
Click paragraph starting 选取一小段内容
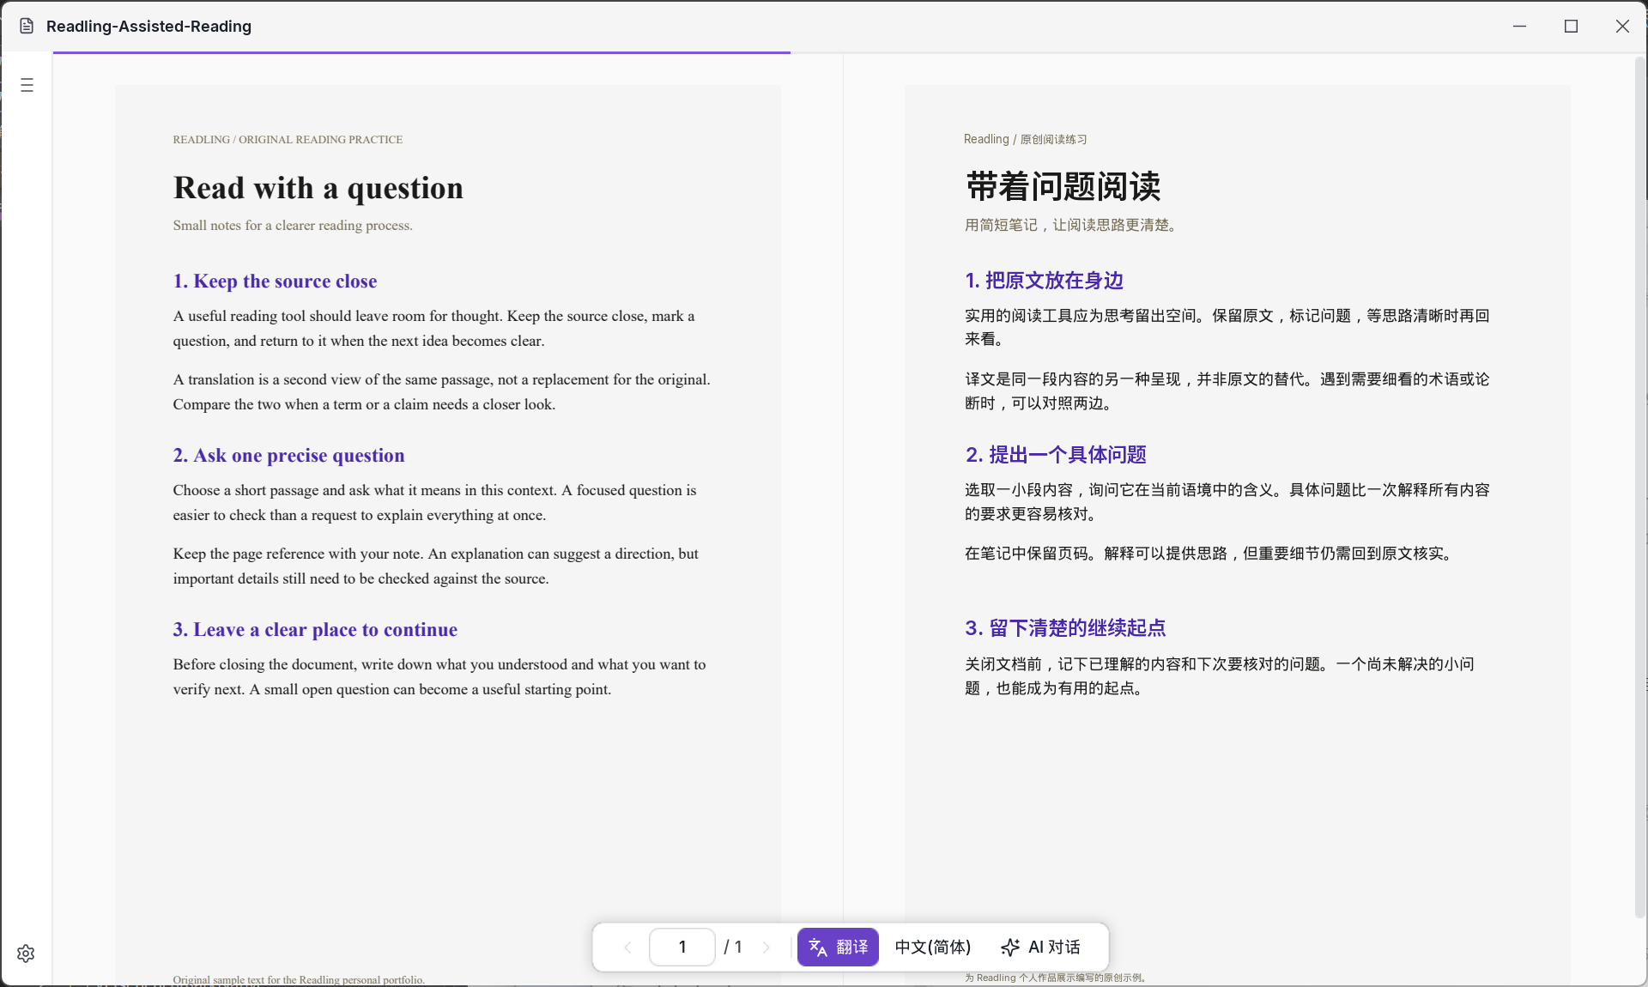[1227, 502]
